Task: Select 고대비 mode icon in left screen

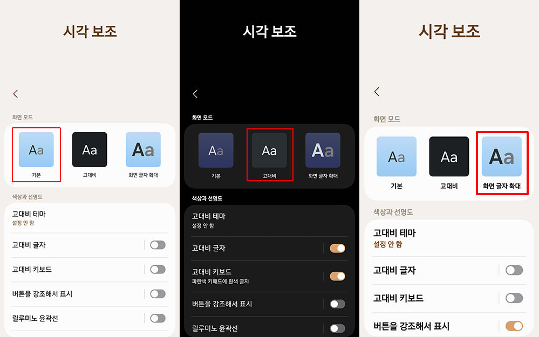Action: (90, 149)
